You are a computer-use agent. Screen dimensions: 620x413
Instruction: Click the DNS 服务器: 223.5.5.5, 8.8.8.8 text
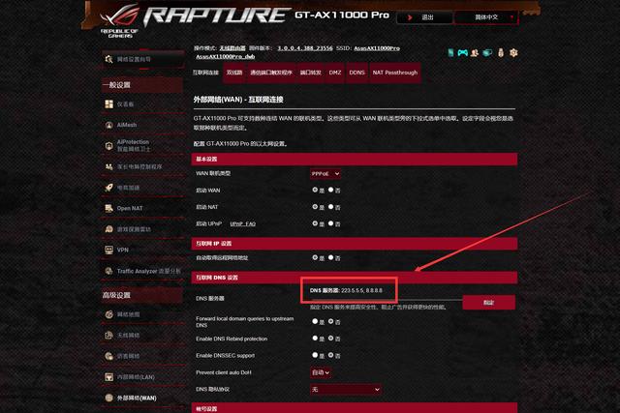click(x=346, y=290)
